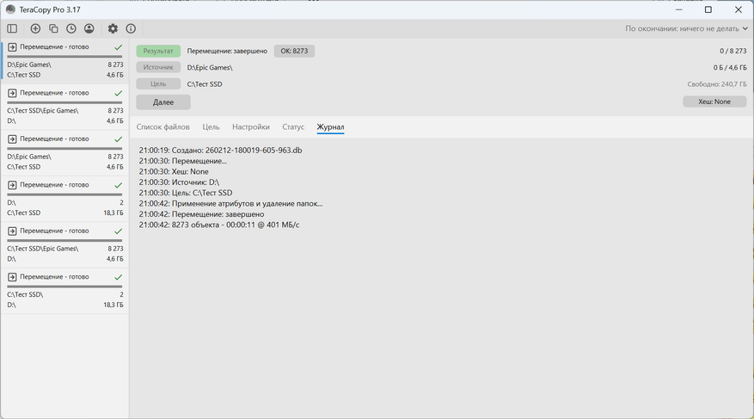
Task: Click the TeraCopy app icon in title bar
Action: 10,9
